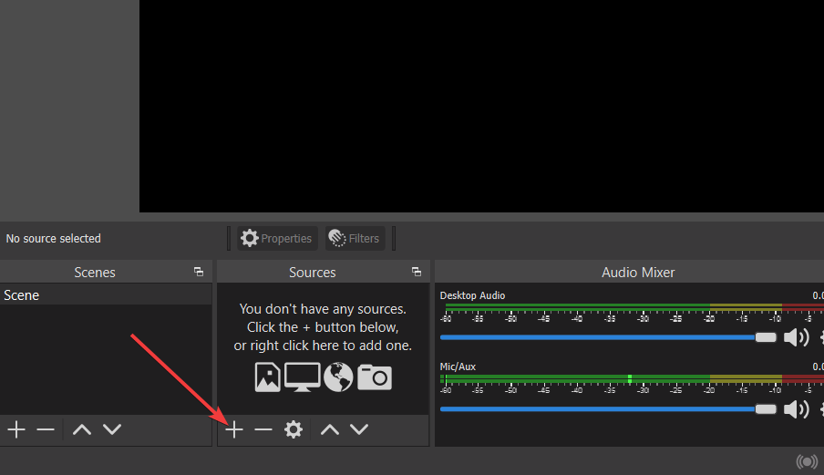
Task: Add a new source with the plus button
Action: point(234,429)
